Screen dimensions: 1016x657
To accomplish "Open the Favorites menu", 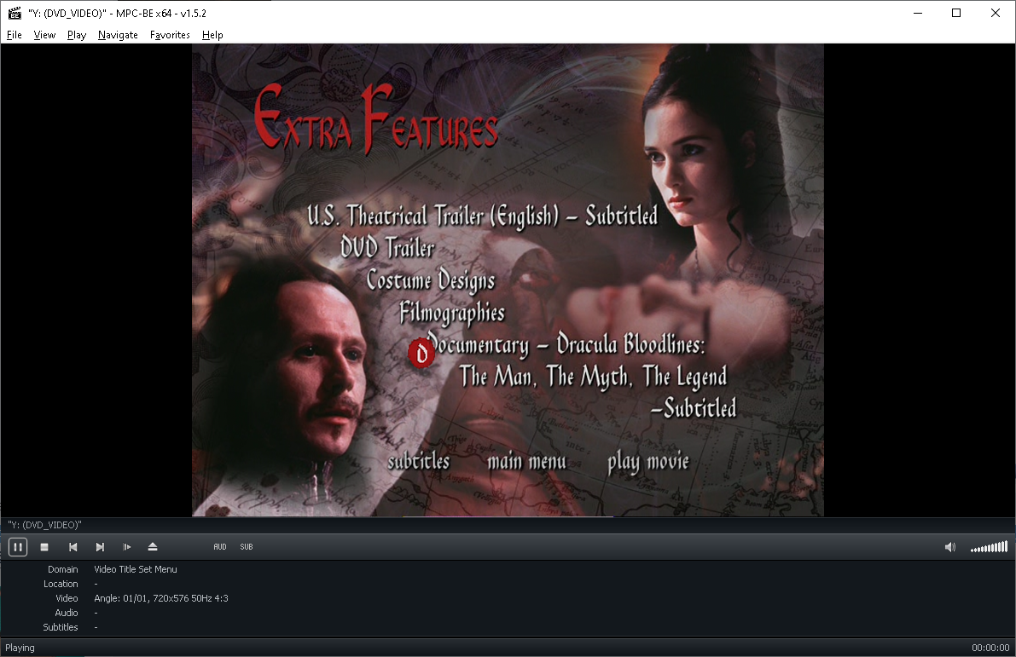I will [170, 35].
